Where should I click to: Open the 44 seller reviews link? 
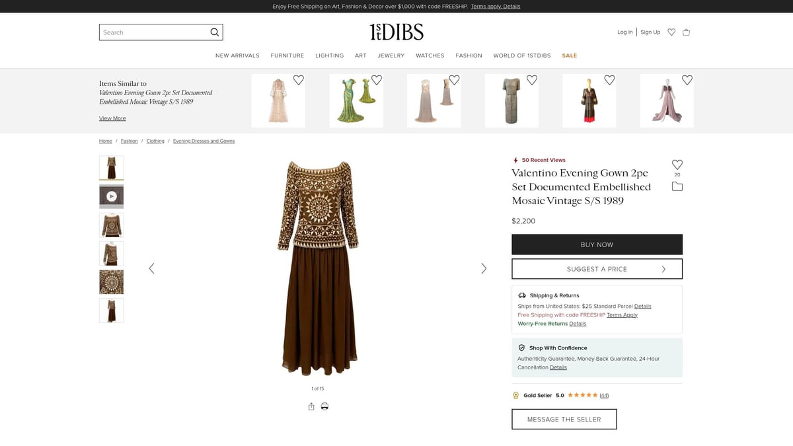click(604, 395)
